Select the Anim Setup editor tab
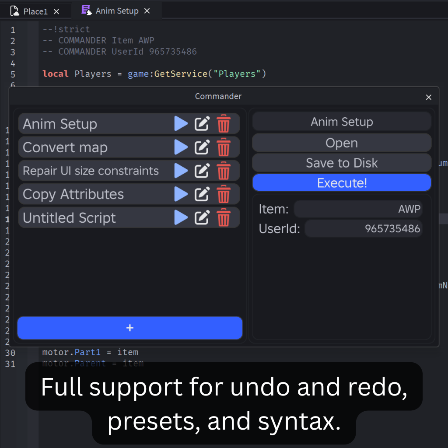Viewport: 448px width, 448px height. coord(116,11)
